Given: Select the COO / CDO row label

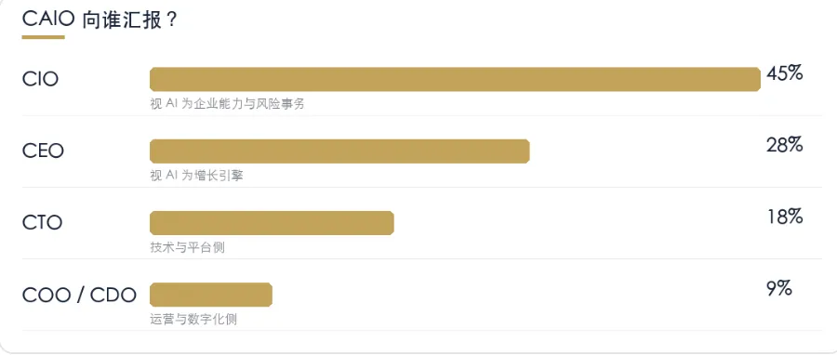Looking at the screenshot, I should pos(79,295).
